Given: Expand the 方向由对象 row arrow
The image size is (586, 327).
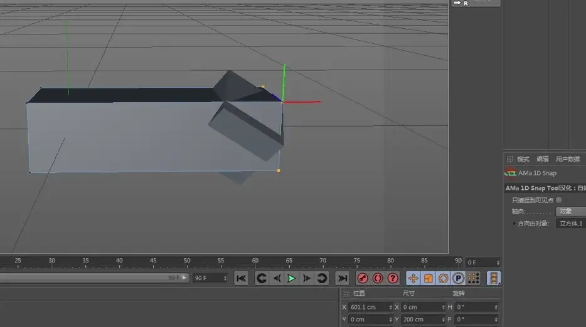Looking at the screenshot, I should 514,223.
